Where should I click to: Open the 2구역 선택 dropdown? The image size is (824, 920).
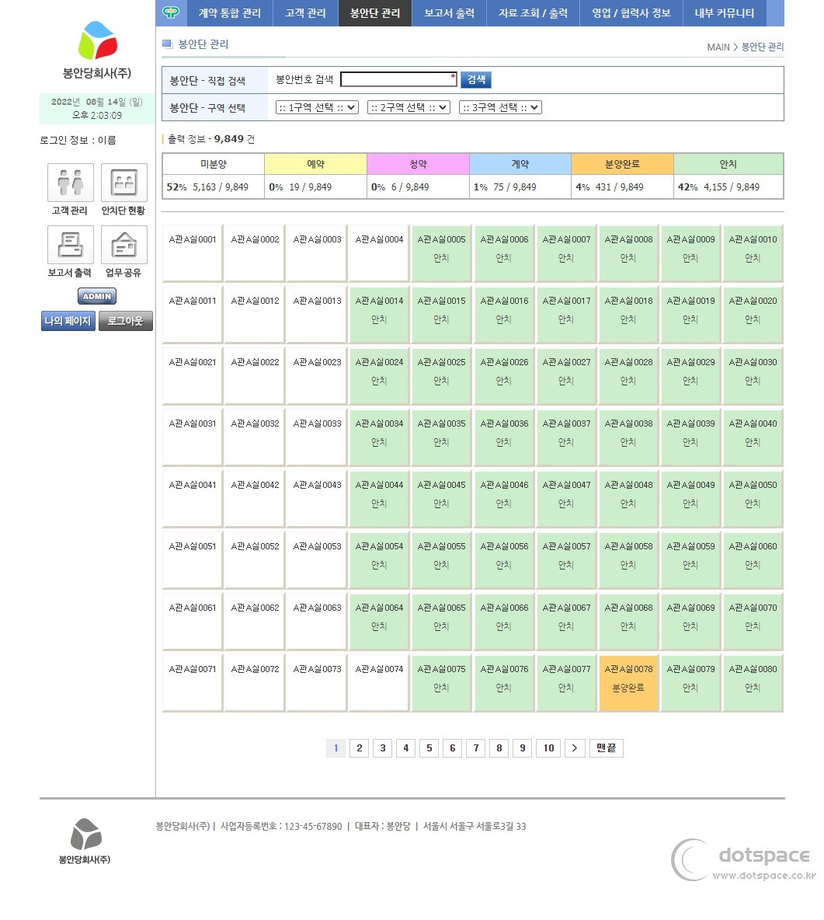[409, 107]
